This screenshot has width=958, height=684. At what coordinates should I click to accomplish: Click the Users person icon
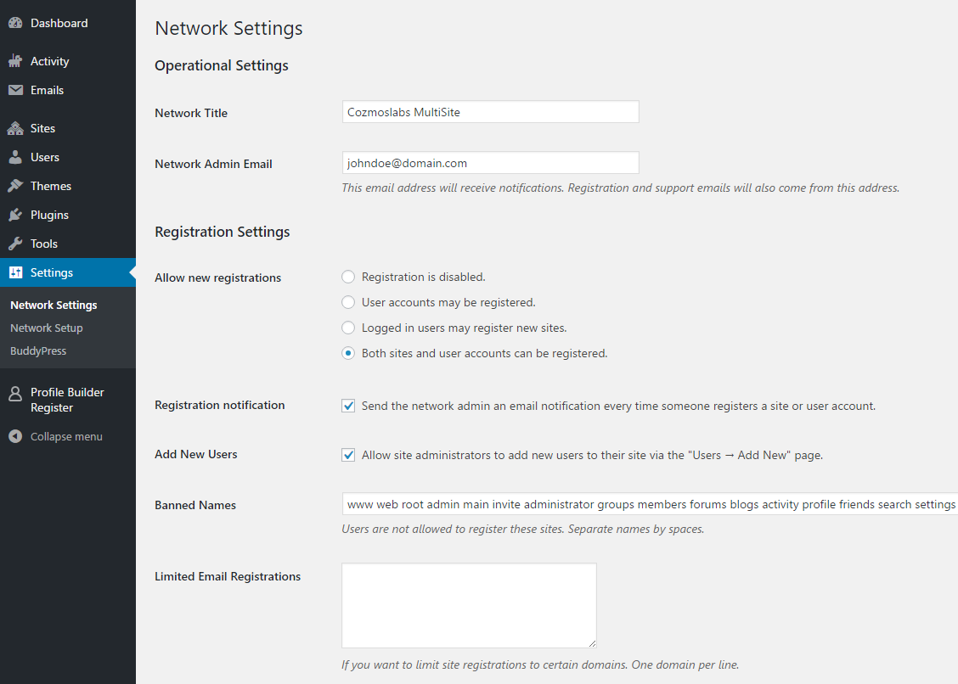tap(15, 157)
